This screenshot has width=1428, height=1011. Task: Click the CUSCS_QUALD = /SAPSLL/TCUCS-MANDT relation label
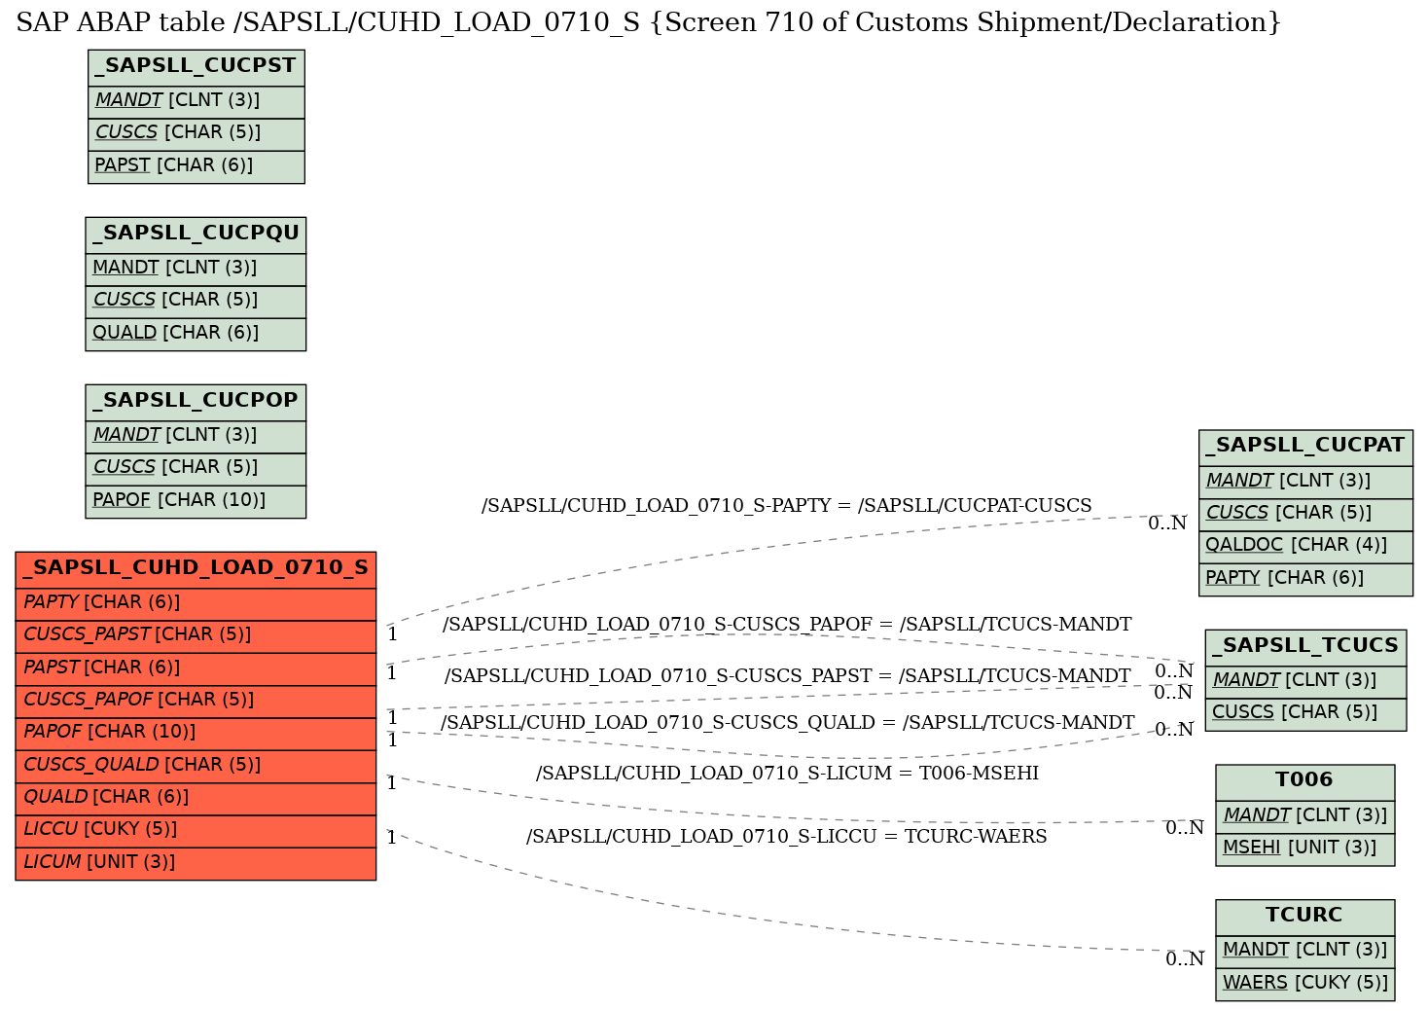point(787,722)
